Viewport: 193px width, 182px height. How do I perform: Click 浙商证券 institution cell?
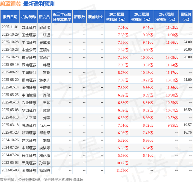coord(29,133)
